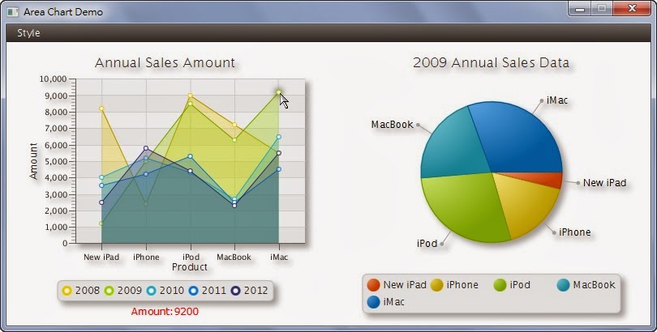
Task: Click the MacBook label beside the pie chart
Action: point(393,125)
